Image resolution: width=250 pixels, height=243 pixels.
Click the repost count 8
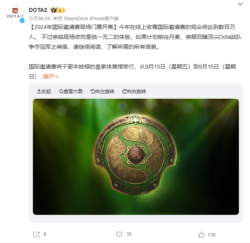click(x=45, y=234)
